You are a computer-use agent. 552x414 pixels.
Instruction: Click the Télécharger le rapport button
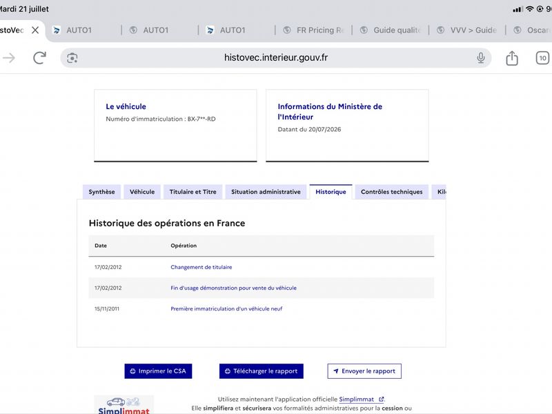pyautogui.click(x=262, y=371)
